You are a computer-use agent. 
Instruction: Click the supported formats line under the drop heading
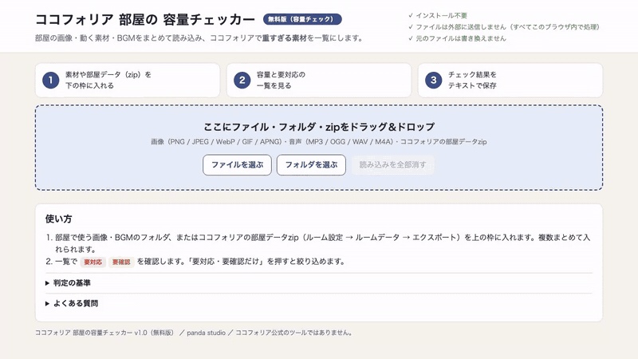pyautogui.click(x=319, y=142)
